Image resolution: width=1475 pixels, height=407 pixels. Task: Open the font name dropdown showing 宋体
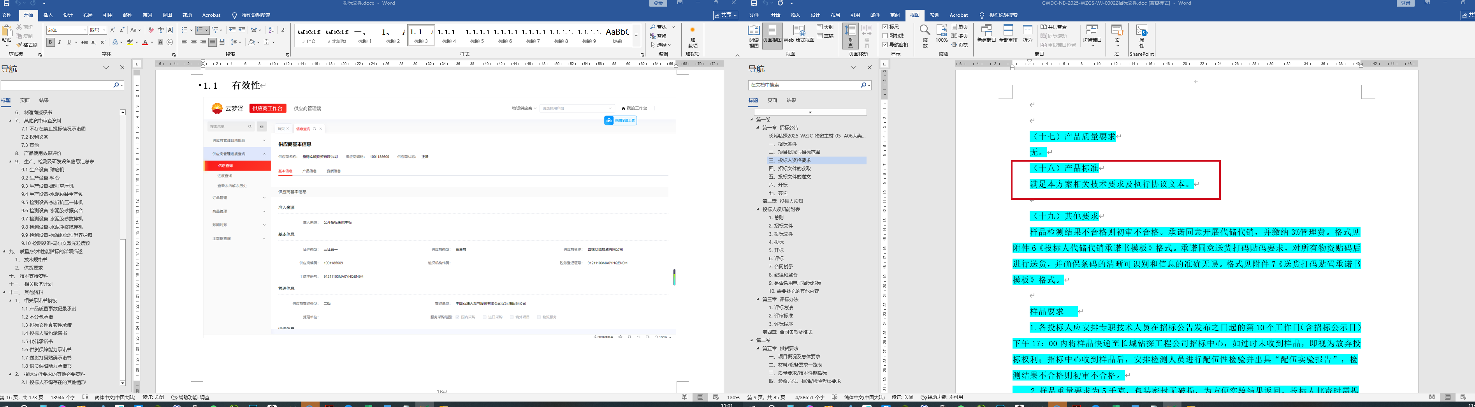85,30
